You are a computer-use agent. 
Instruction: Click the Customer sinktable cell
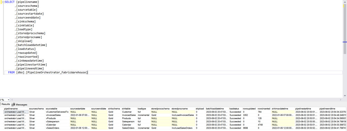coord(129,112)
